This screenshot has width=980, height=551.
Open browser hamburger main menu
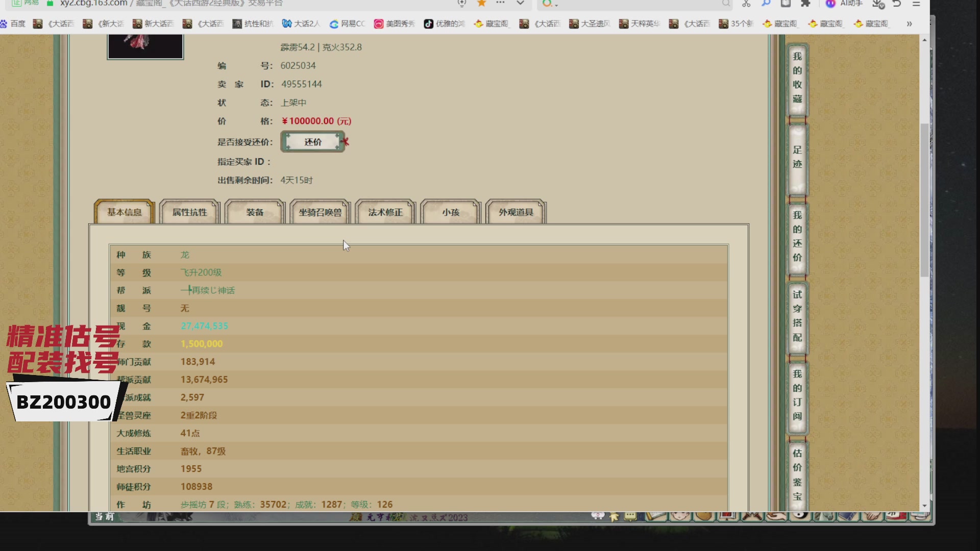tap(916, 3)
